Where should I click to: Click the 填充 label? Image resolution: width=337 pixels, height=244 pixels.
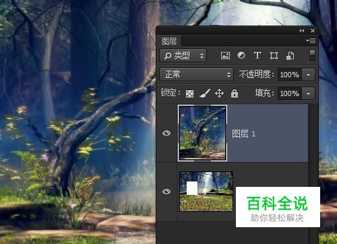[264, 93]
